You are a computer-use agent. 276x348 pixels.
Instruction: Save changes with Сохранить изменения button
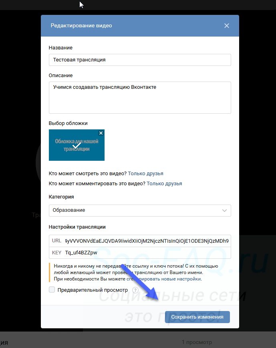click(197, 317)
